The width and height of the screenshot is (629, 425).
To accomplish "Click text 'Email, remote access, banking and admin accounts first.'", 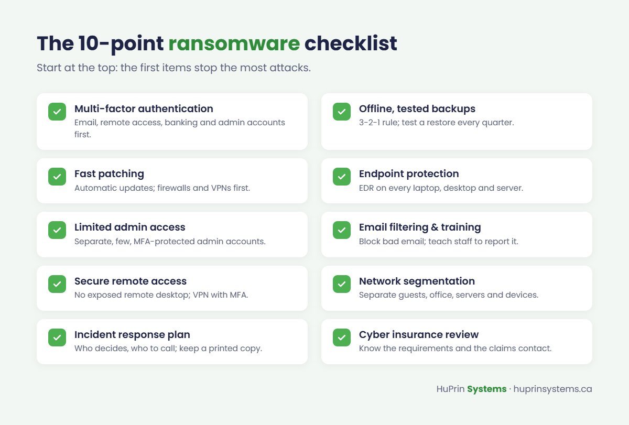I will [x=180, y=128].
